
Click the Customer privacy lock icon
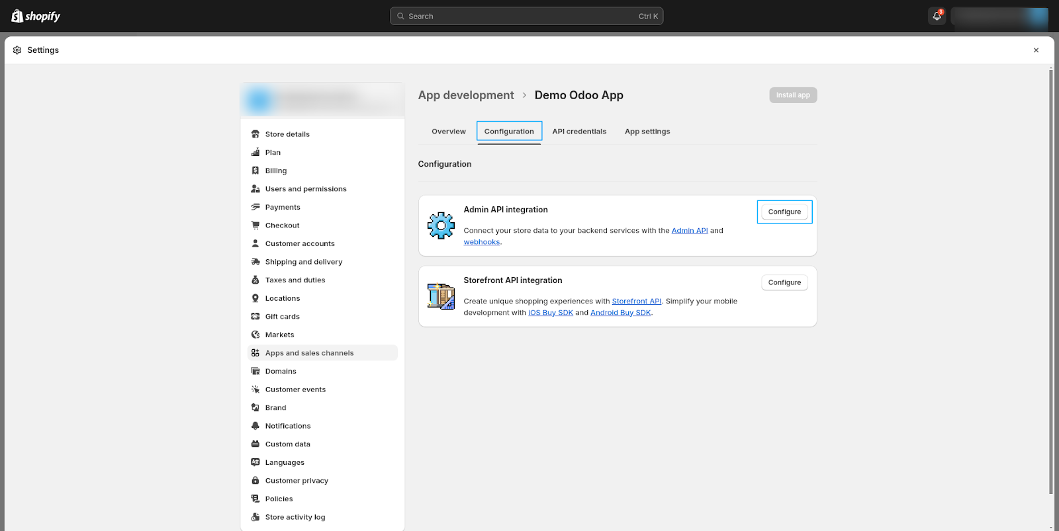(x=255, y=481)
